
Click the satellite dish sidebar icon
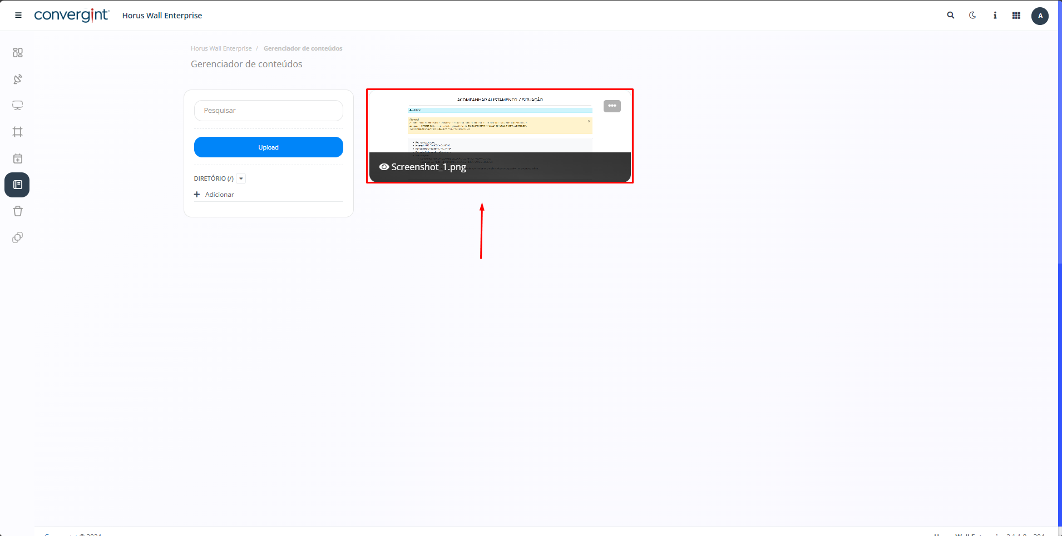[x=18, y=79]
